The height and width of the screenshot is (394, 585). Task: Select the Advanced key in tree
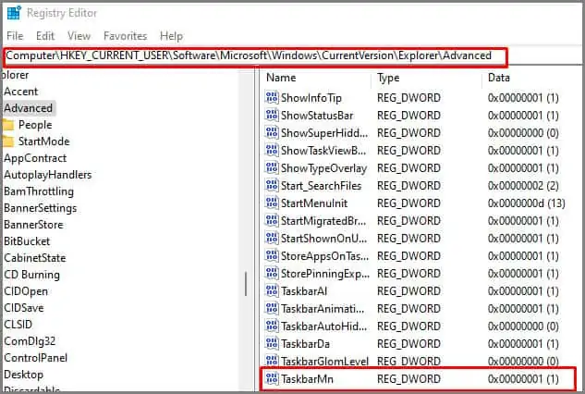click(x=29, y=108)
